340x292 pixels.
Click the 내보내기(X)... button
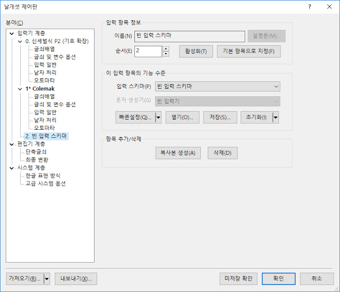(76, 279)
